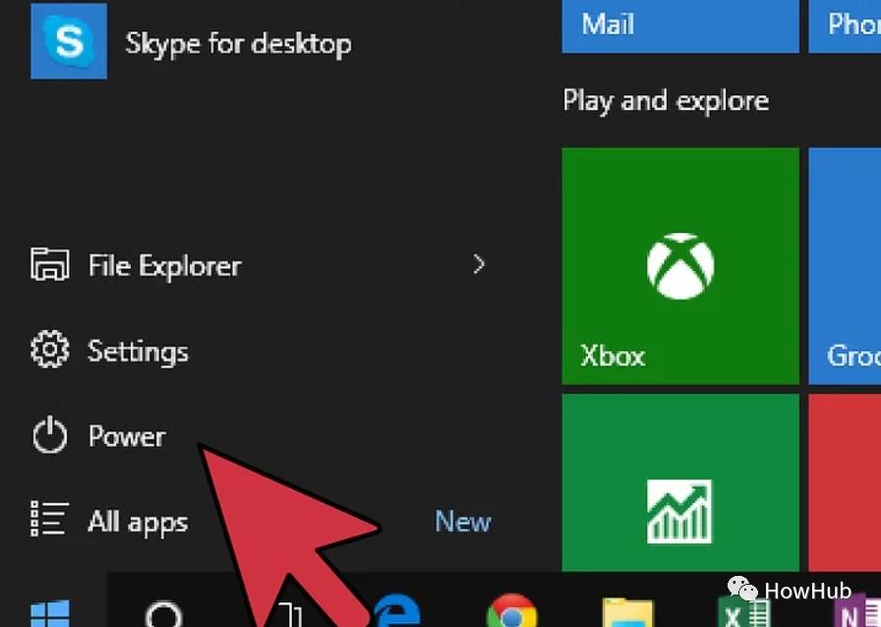881x627 pixels.
Task: Launch OneNote from the taskbar
Action: 856,613
